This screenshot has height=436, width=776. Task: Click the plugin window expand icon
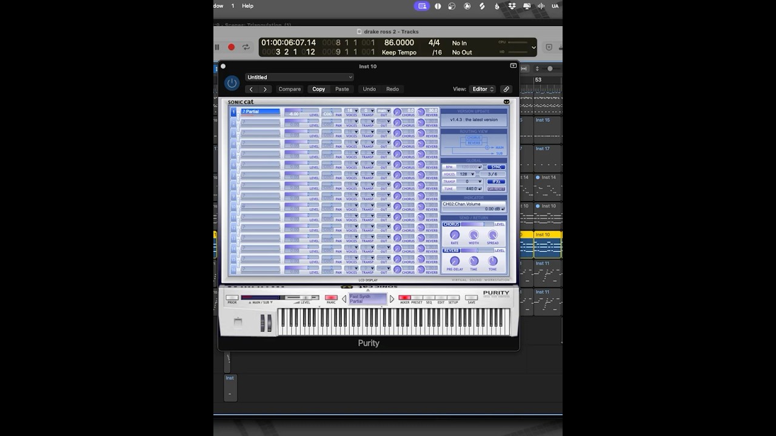tap(513, 65)
